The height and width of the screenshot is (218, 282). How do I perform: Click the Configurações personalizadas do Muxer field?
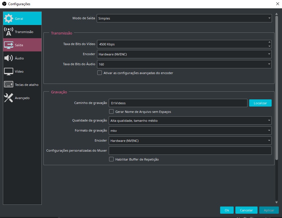point(190,151)
